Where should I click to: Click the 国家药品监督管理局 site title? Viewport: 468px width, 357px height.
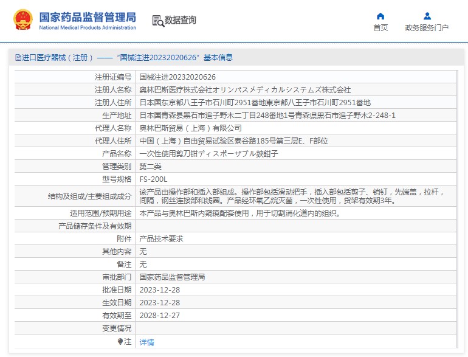coord(88,17)
